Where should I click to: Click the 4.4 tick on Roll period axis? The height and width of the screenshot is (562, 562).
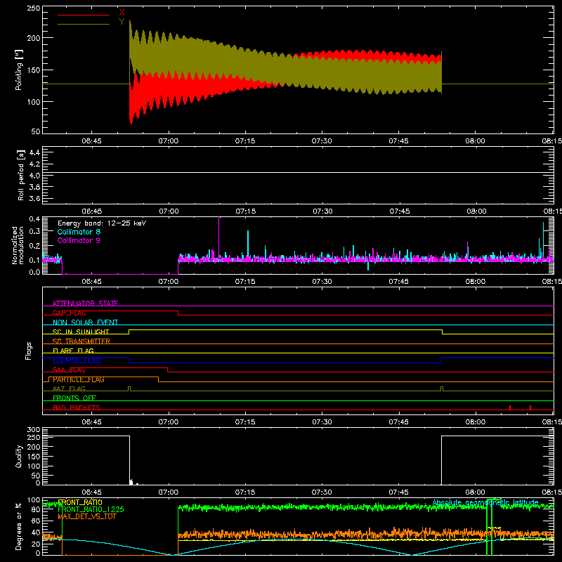34,152
